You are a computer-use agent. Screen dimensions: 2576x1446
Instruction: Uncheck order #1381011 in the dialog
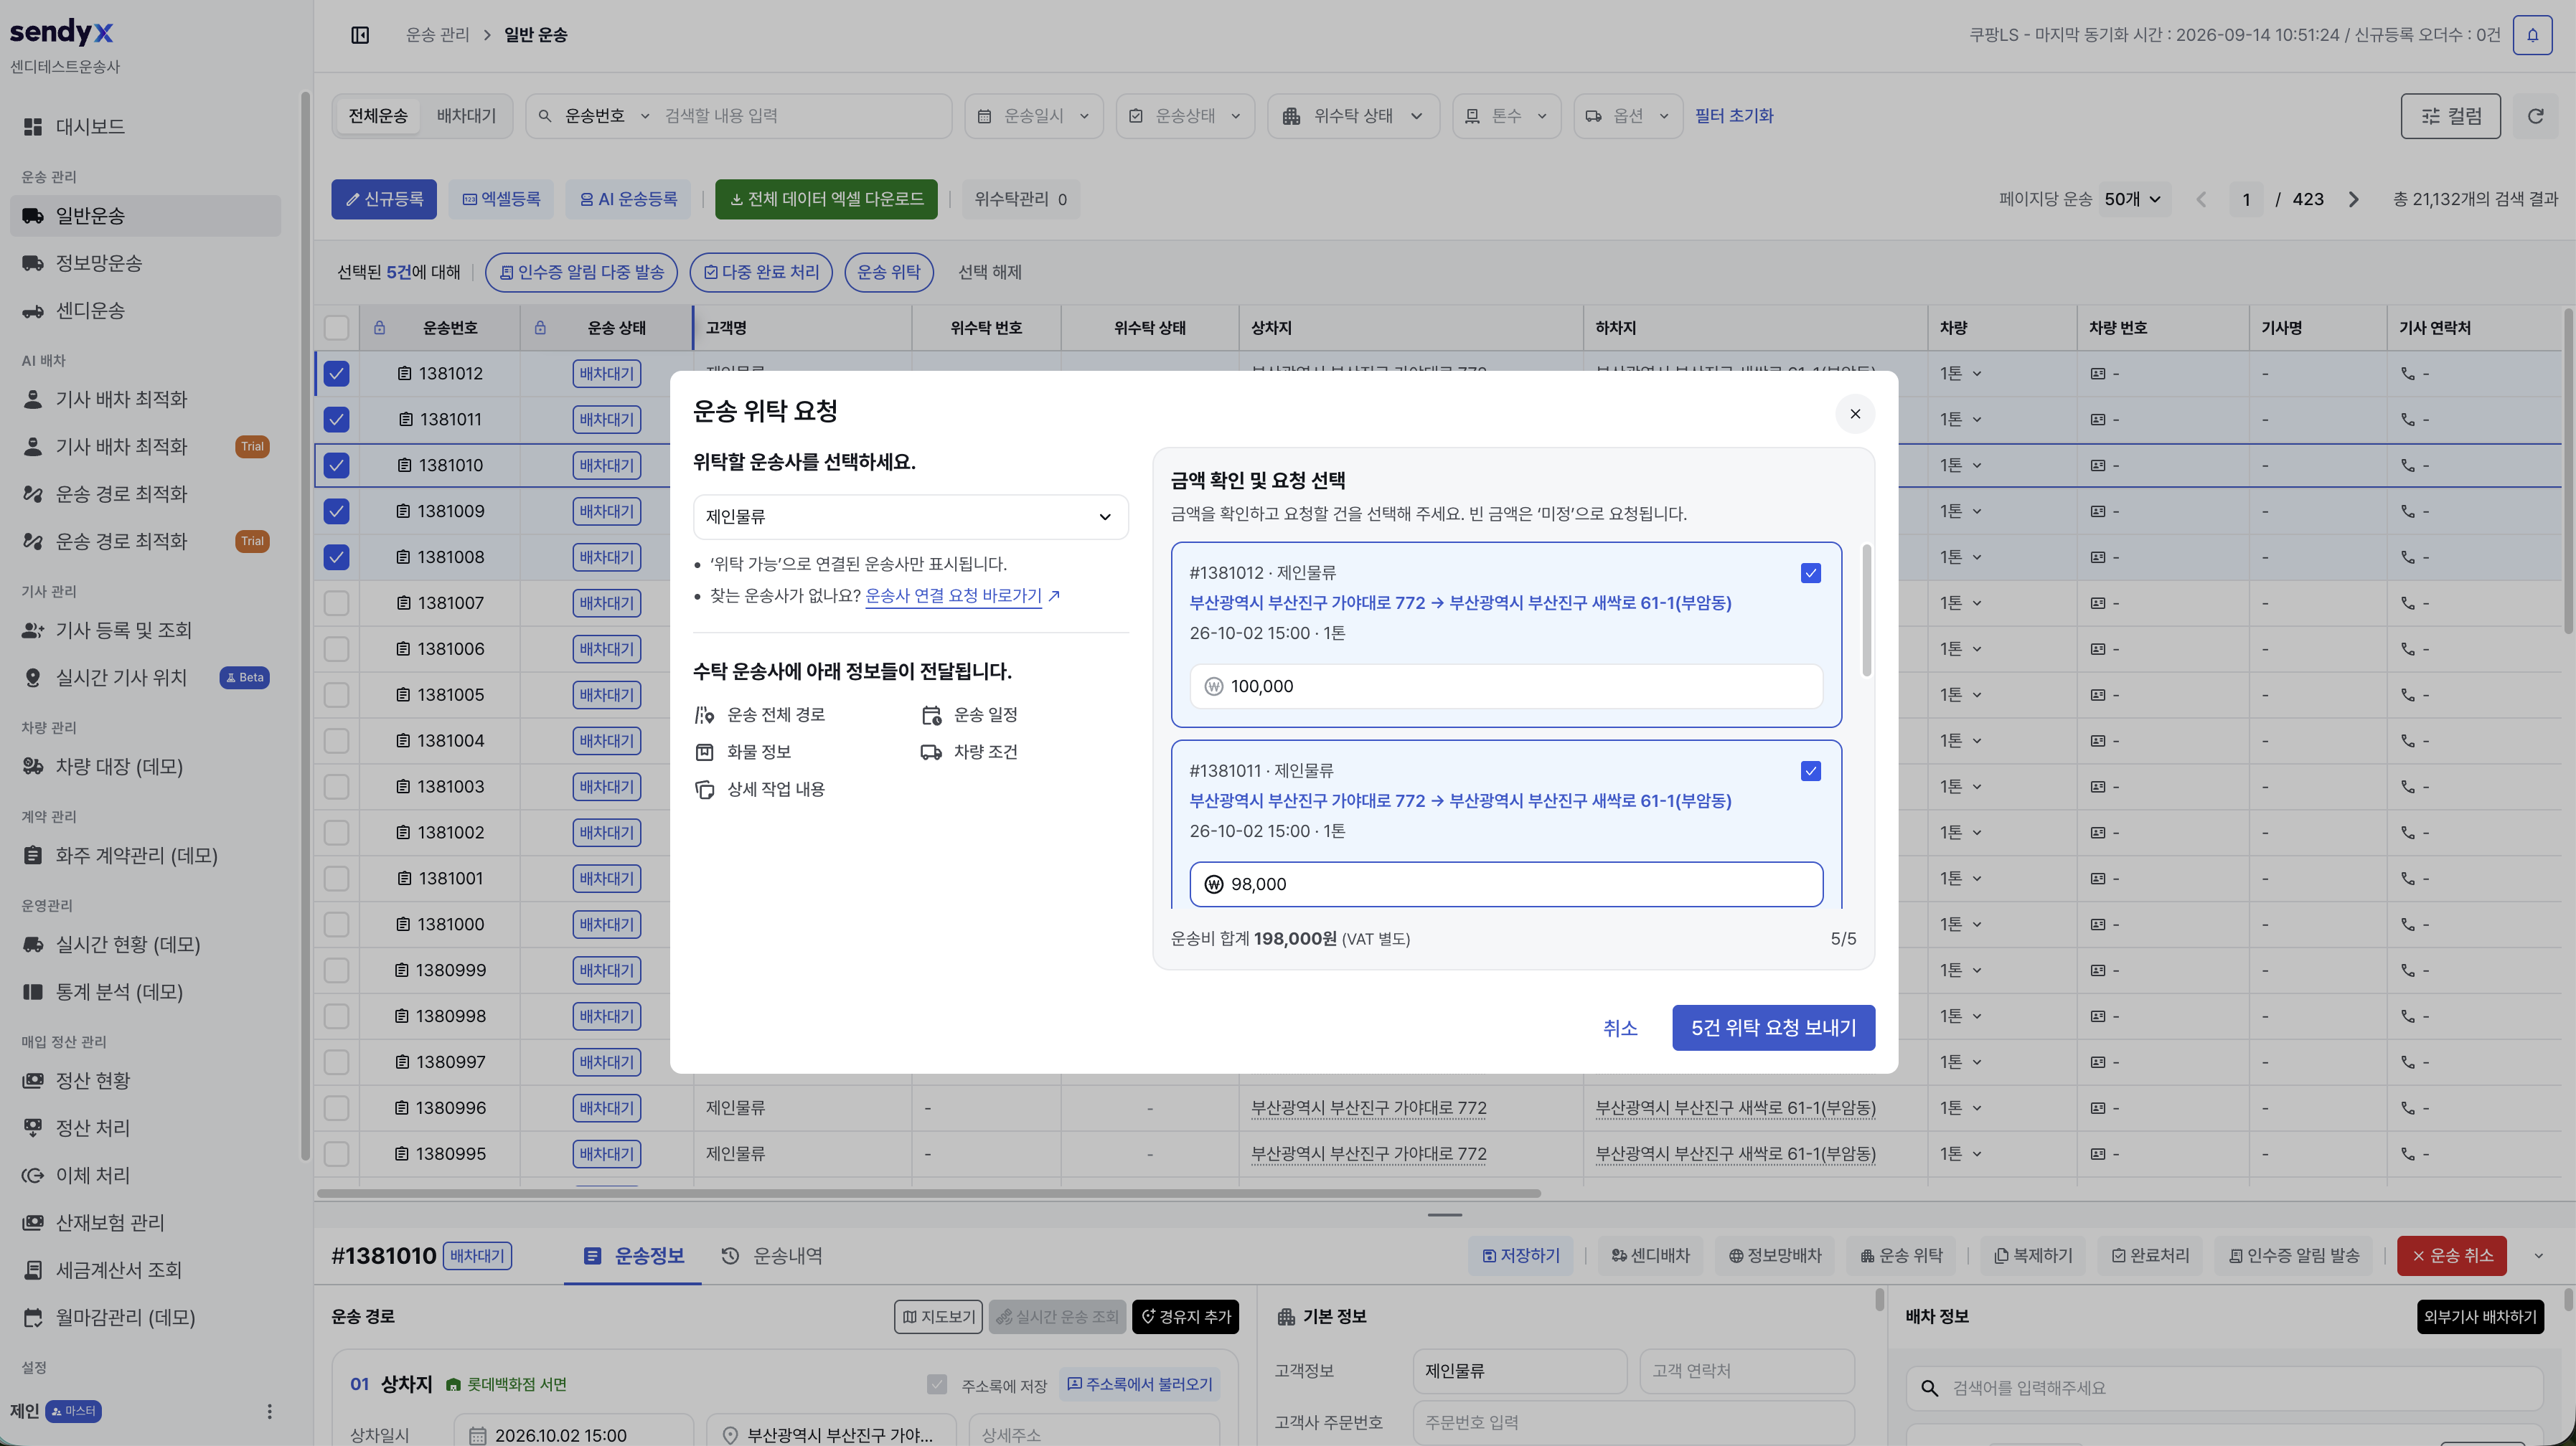coord(1810,770)
